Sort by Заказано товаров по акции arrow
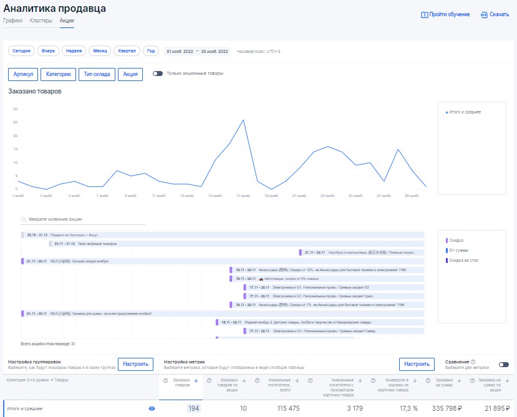 click(244, 380)
